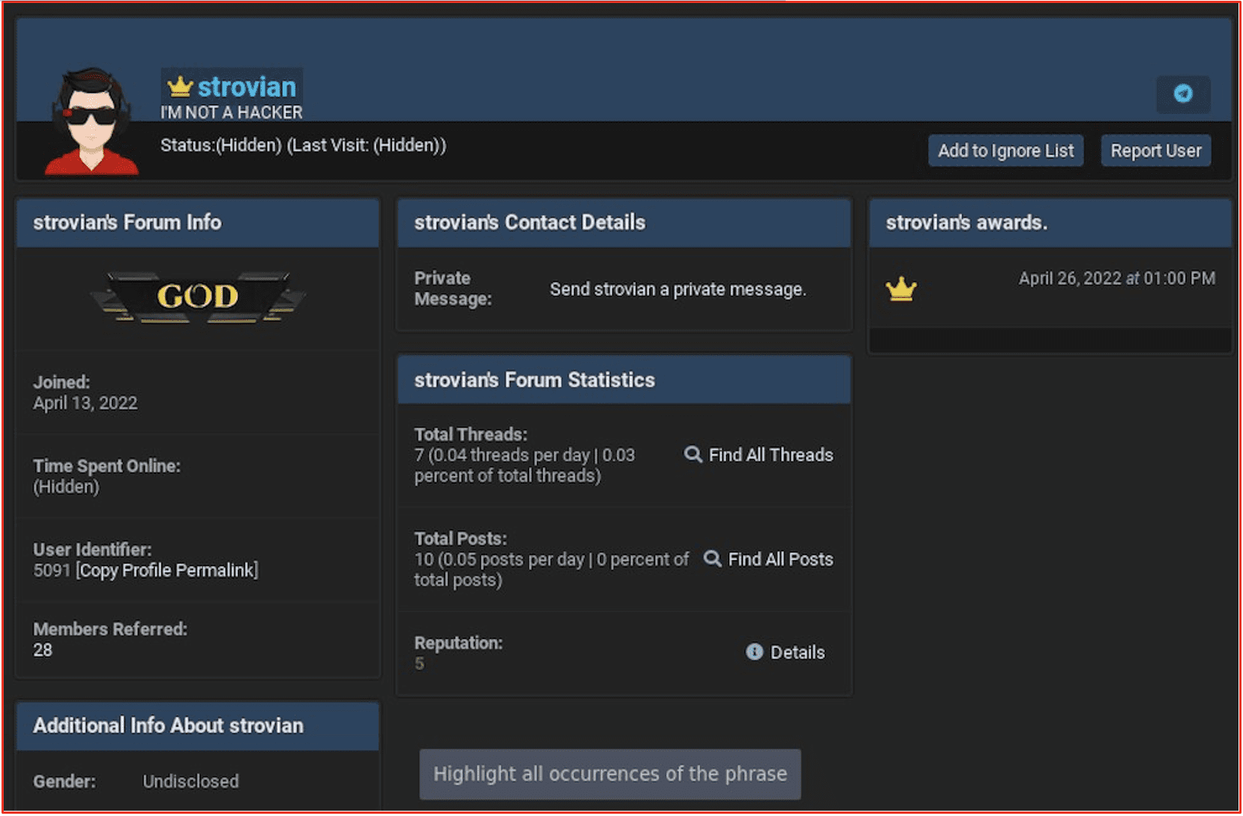Open the Telegram contact icon
Viewport: 1243px width, 816px height.
(x=1183, y=94)
